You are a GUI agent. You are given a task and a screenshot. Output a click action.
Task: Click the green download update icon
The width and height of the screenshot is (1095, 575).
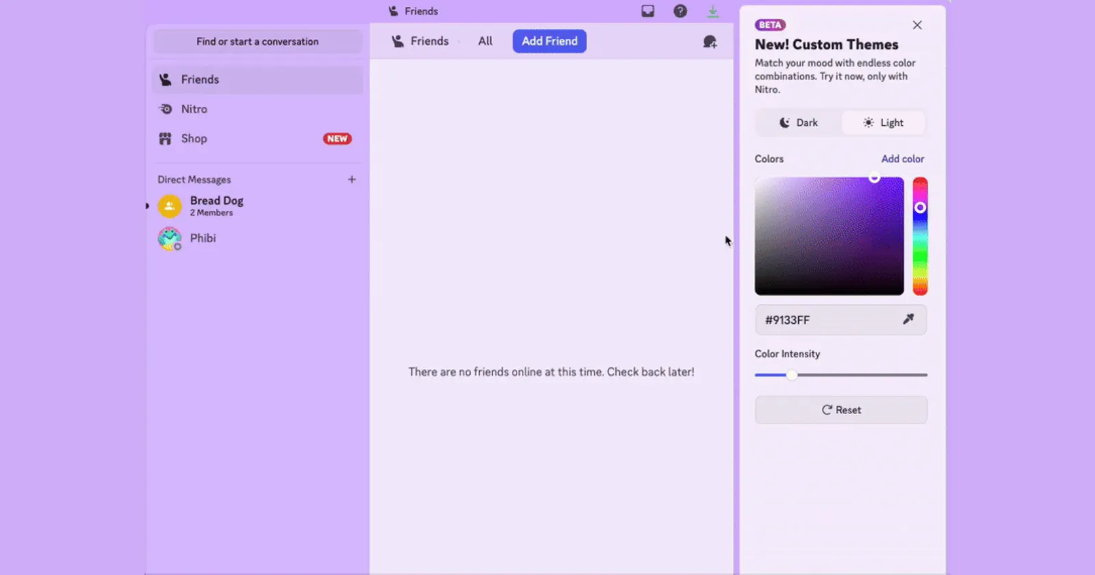(x=712, y=12)
